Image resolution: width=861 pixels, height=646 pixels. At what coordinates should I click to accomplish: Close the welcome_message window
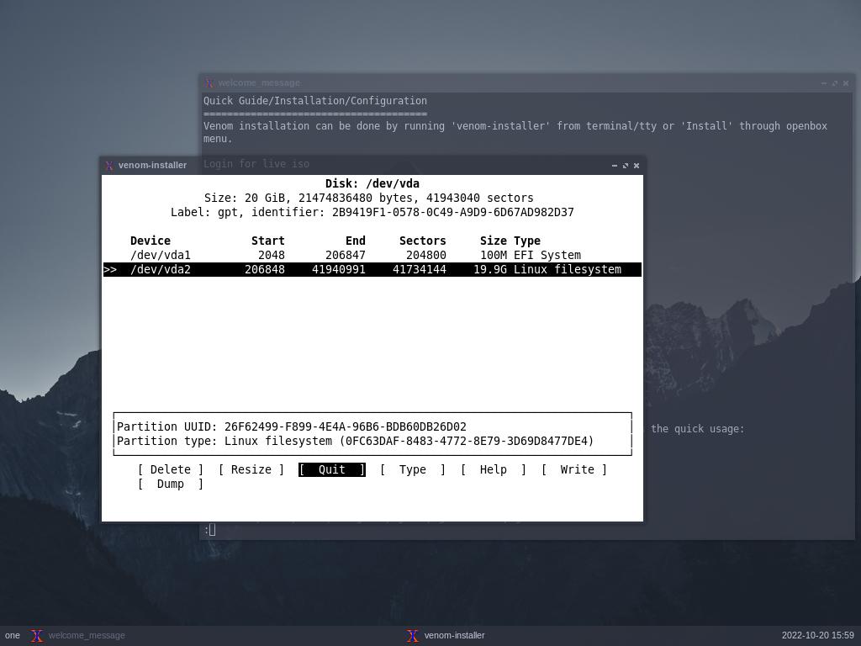(x=846, y=83)
